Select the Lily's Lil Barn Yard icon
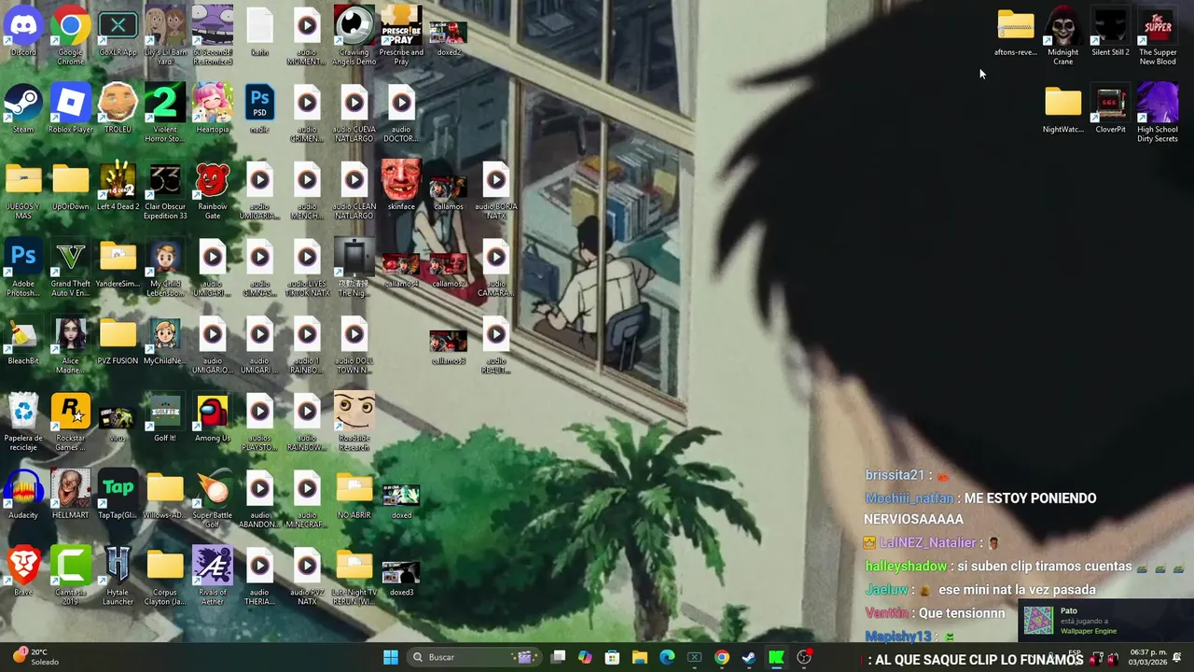Image resolution: width=1194 pixels, height=672 pixels. 165,35
